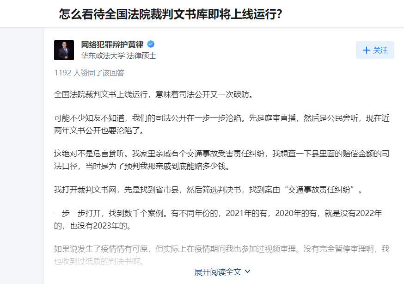Click the paragraph starting 全国法院裁判文书上线运行

153,94
